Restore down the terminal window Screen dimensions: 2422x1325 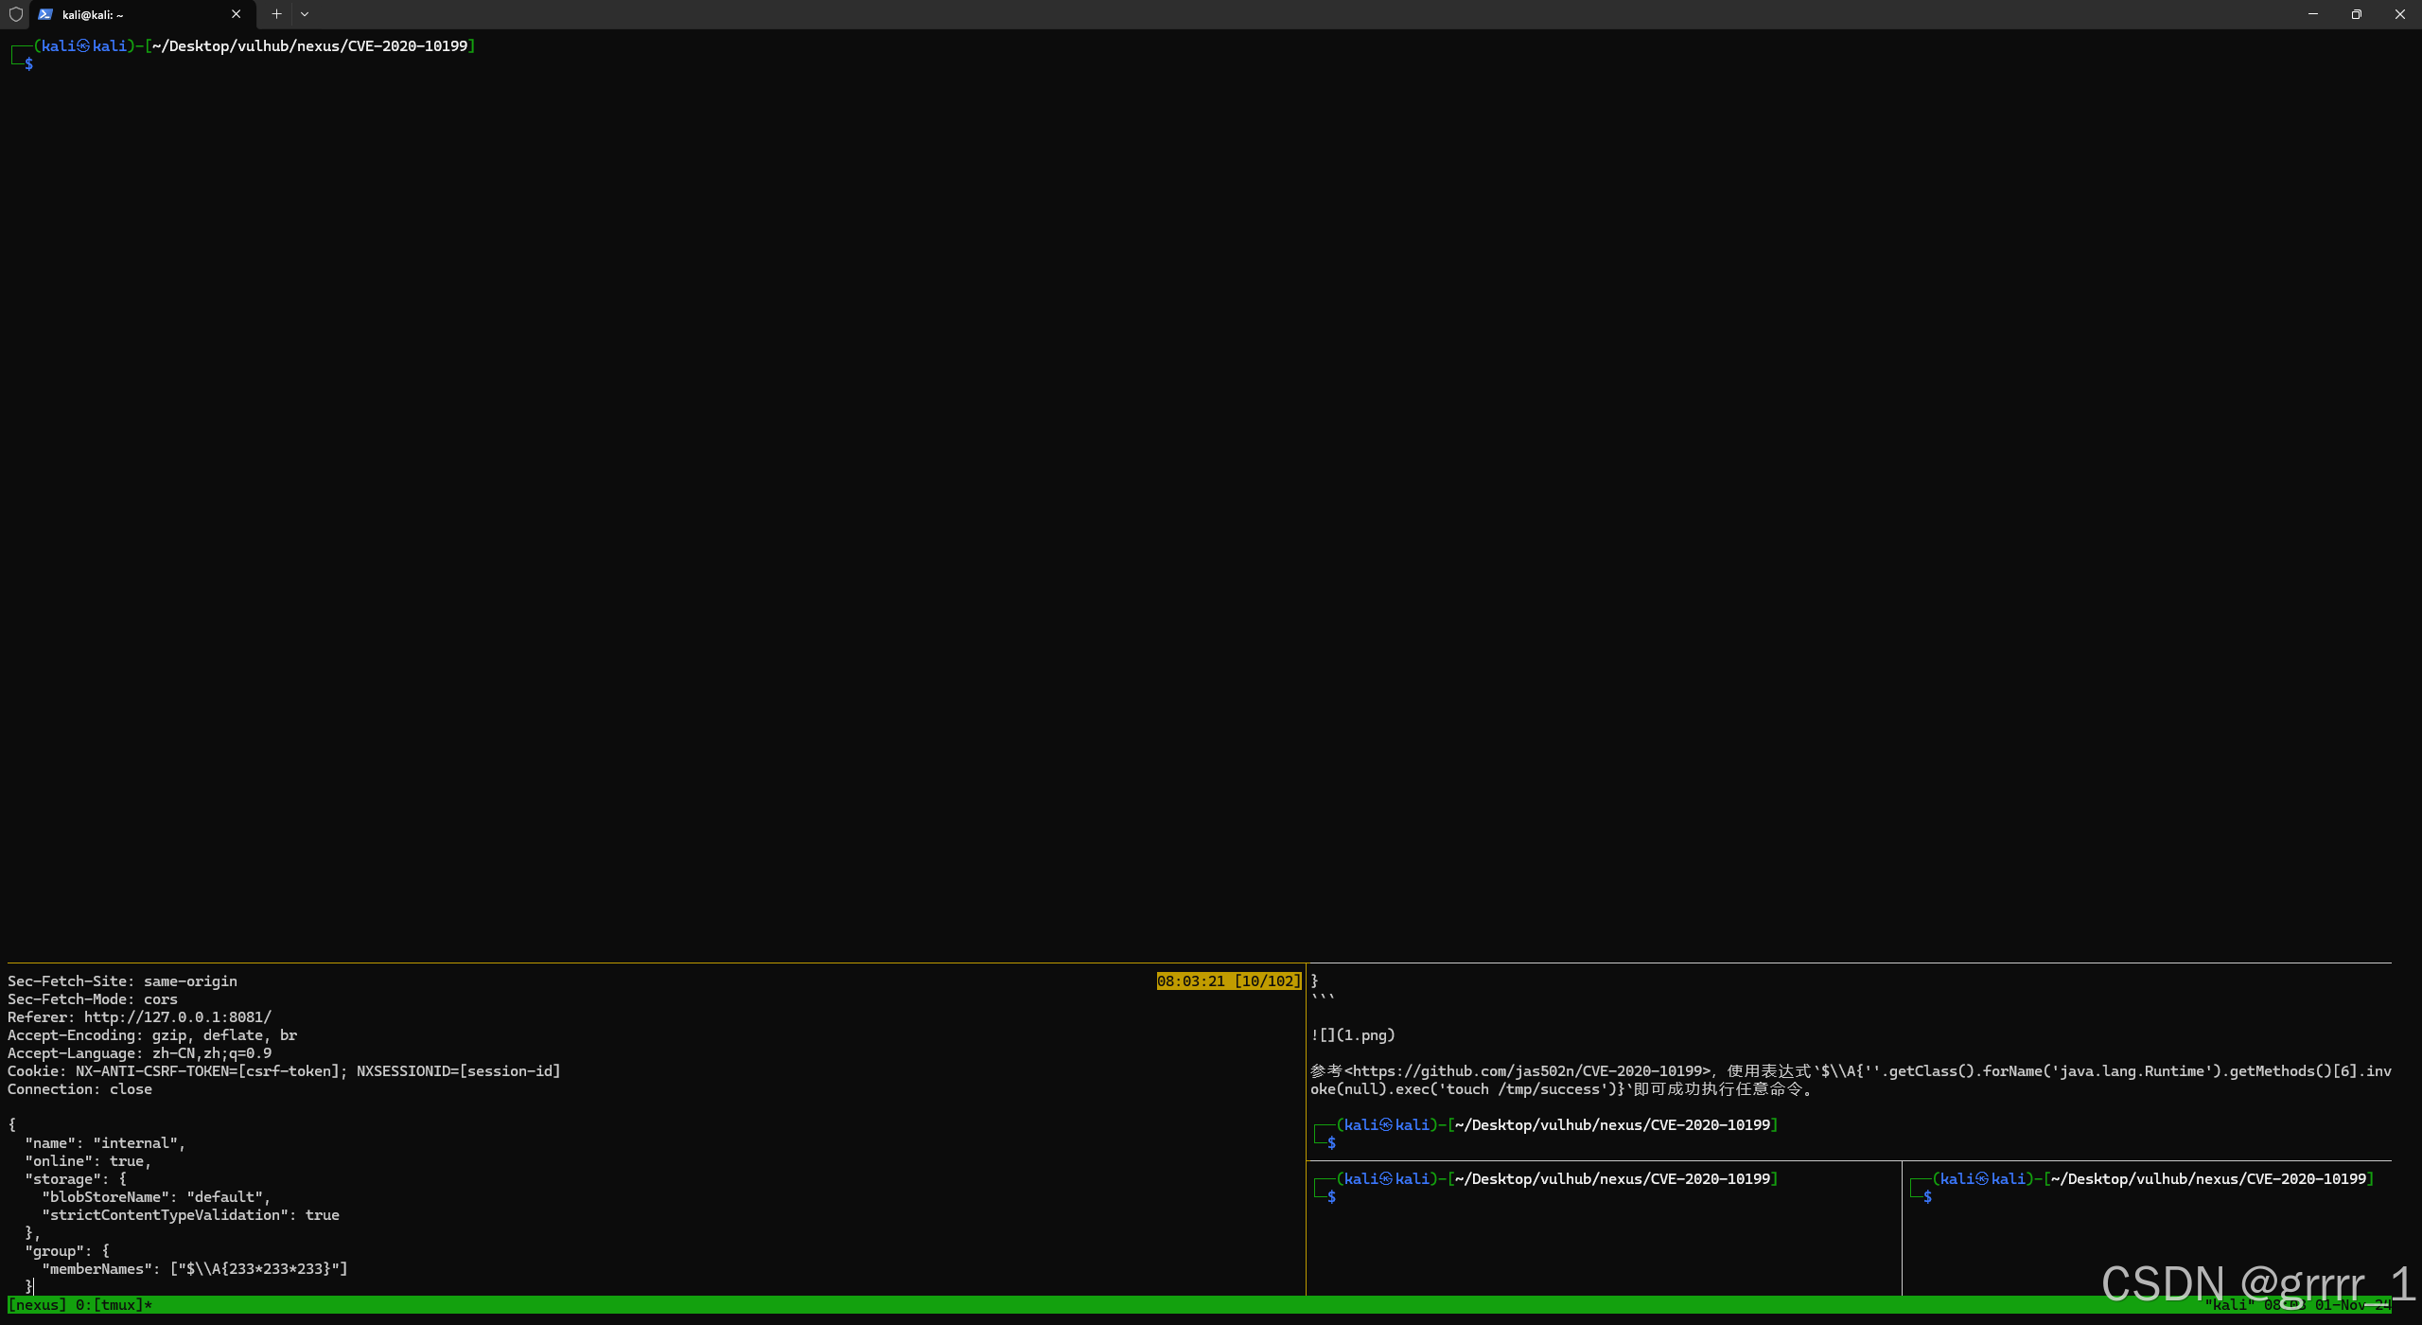tap(2356, 14)
